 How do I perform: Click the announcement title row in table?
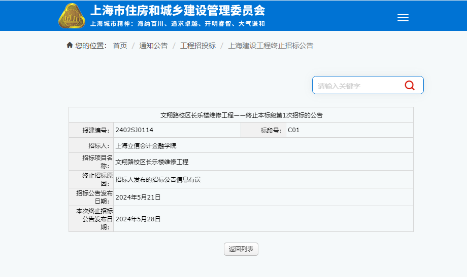click(241, 115)
